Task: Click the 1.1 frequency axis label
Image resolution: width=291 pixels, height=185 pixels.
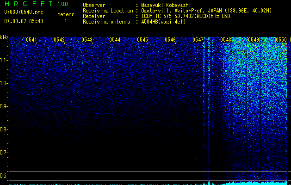Action: pyautogui.click(x=4, y=60)
